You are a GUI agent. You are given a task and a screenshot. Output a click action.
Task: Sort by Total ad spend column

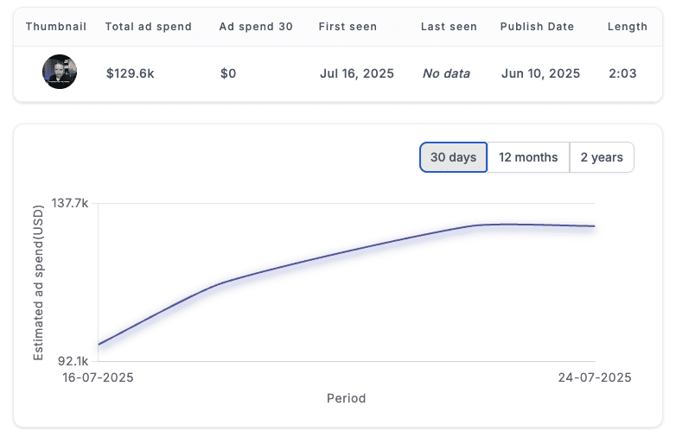click(x=148, y=27)
